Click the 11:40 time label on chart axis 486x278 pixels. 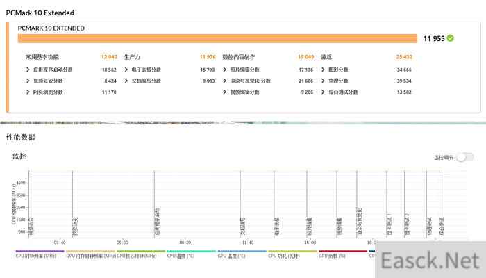pyautogui.click(x=248, y=243)
